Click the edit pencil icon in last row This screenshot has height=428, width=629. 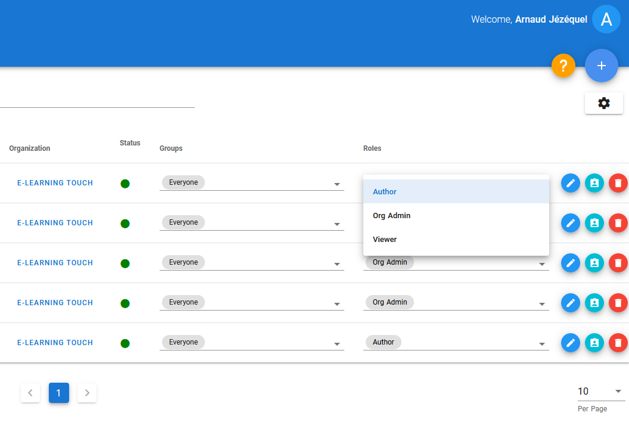click(570, 343)
